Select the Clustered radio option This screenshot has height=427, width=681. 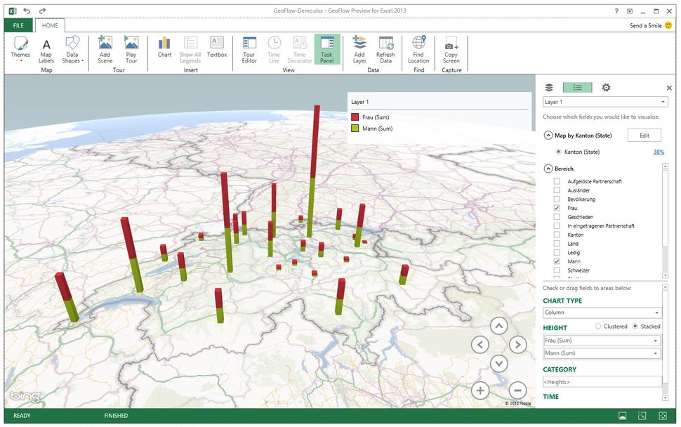point(598,327)
